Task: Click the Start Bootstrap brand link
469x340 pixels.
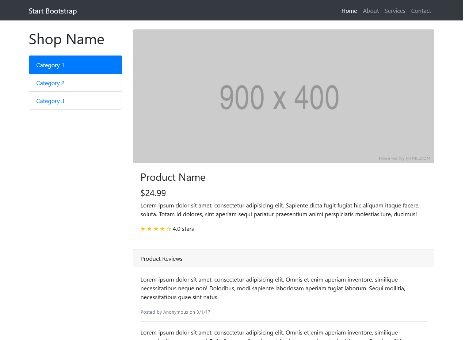Action: 53,11
